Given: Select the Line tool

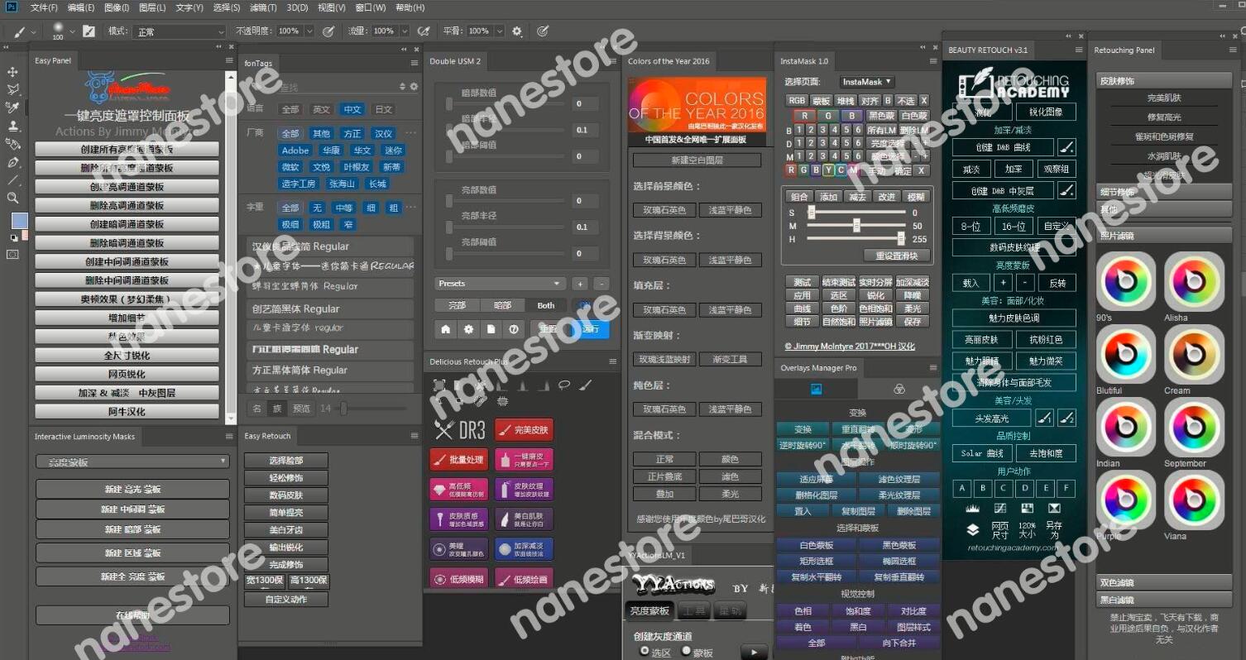Looking at the screenshot, I should tap(12, 179).
